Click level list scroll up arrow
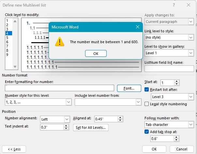 [15, 21]
